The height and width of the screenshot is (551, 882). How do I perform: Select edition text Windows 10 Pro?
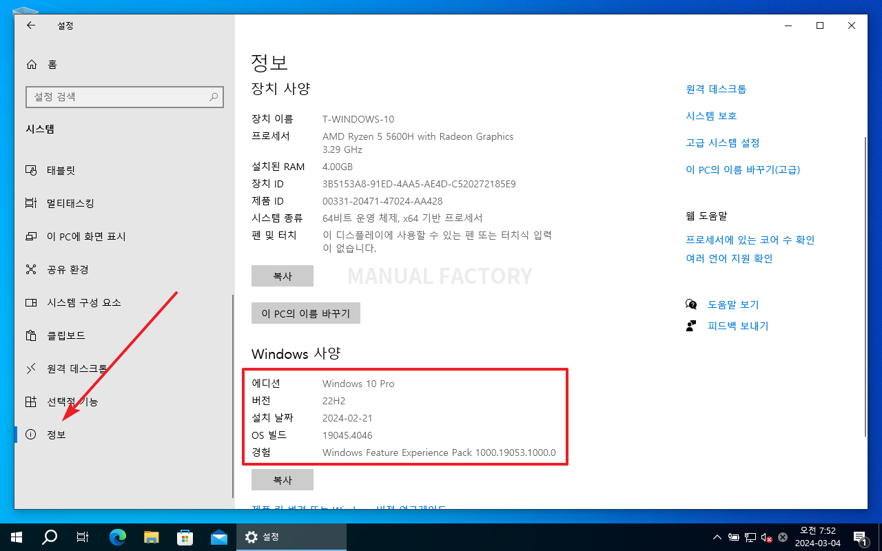(x=358, y=384)
